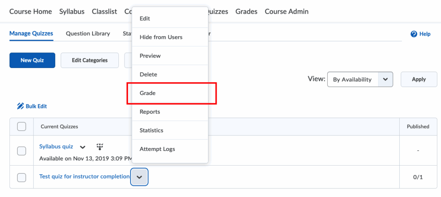Select Edit in the quiz menu
441x197 pixels.
click(145, 18)
